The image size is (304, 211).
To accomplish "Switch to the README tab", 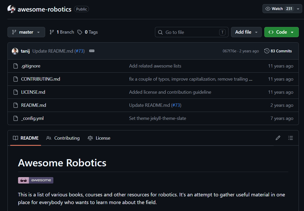I will tap(26, 138).
